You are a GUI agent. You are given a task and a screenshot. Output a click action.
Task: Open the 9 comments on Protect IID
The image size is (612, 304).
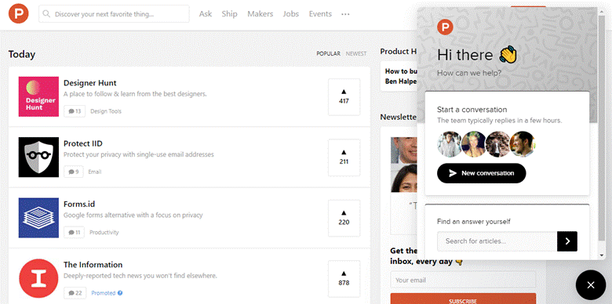click(74, 172)
